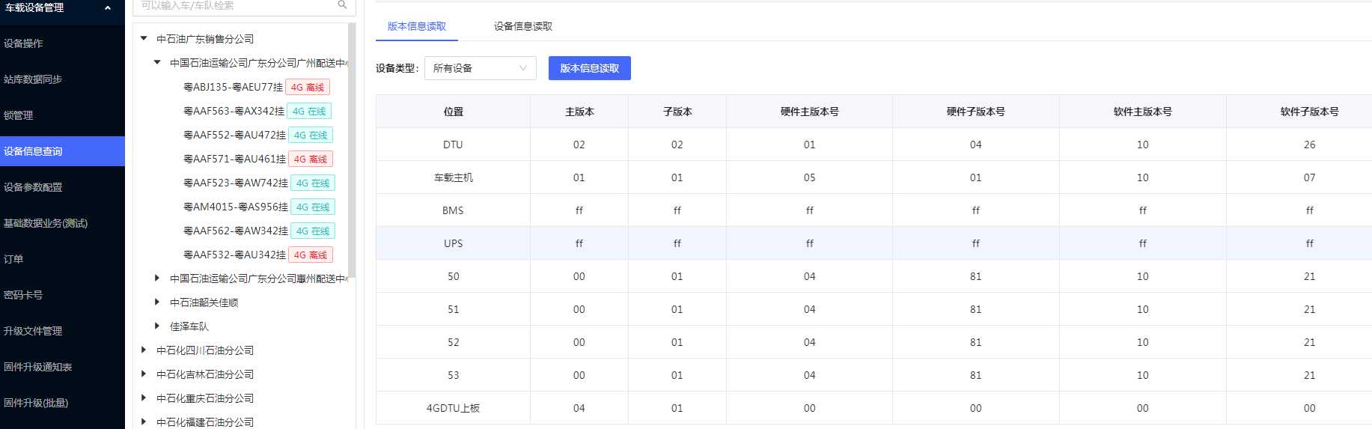Click the 软件主版本号 column header

pos(1143,112)
